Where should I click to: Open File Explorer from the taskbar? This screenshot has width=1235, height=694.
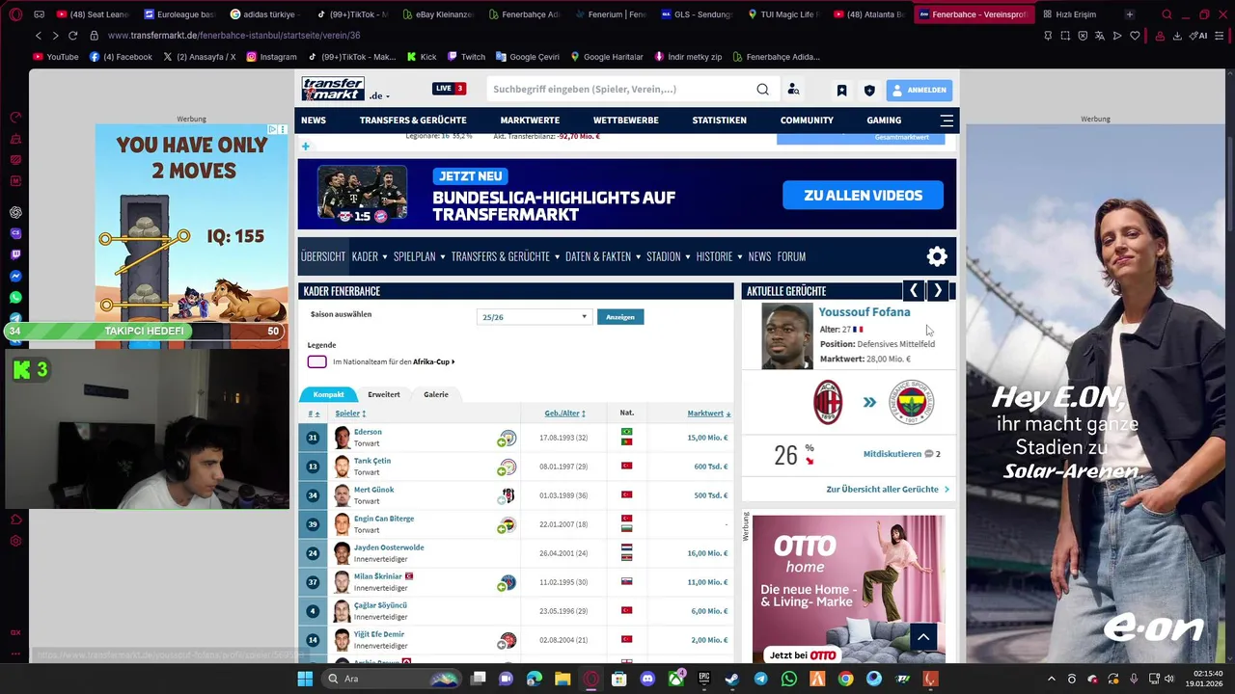point(563,679)
